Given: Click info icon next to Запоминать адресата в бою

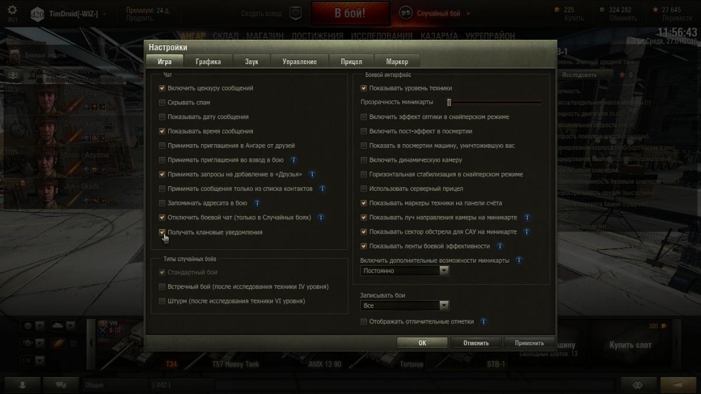Looking at the screenshot, I should click(256, 203).
